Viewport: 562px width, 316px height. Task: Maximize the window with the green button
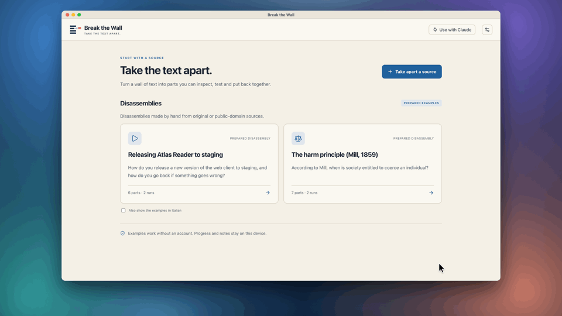click(x=79, y=15)
